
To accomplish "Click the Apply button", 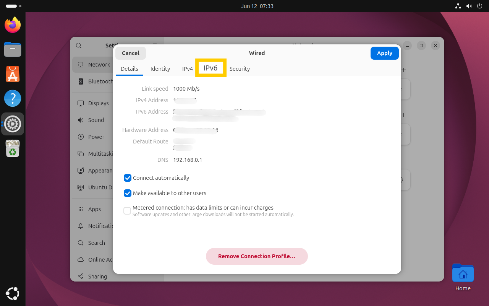I will pos(385,53).
